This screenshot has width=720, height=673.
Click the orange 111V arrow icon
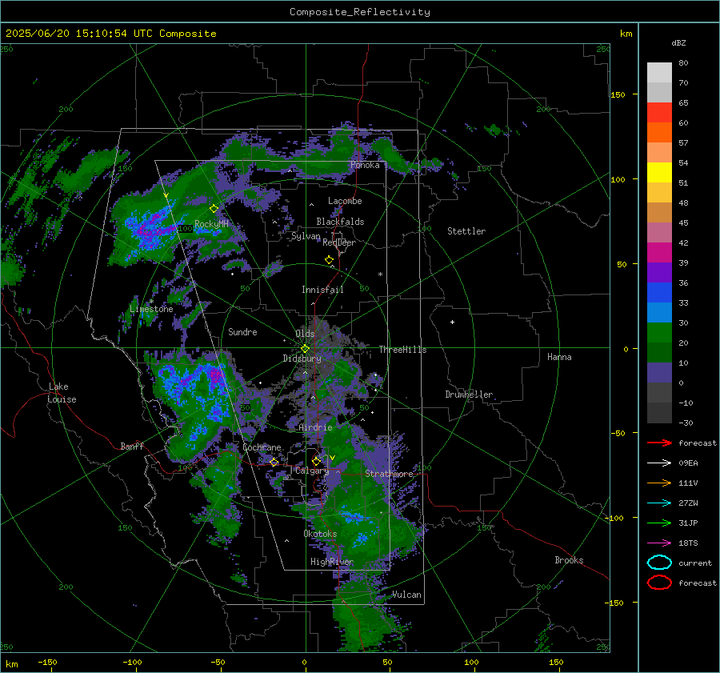click(x=659, y=483)
